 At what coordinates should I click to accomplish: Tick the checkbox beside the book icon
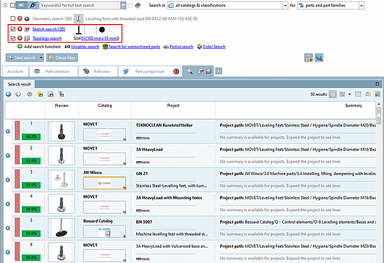[131, 5]
